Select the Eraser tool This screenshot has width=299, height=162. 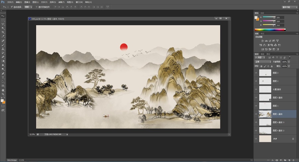point(3,57)
